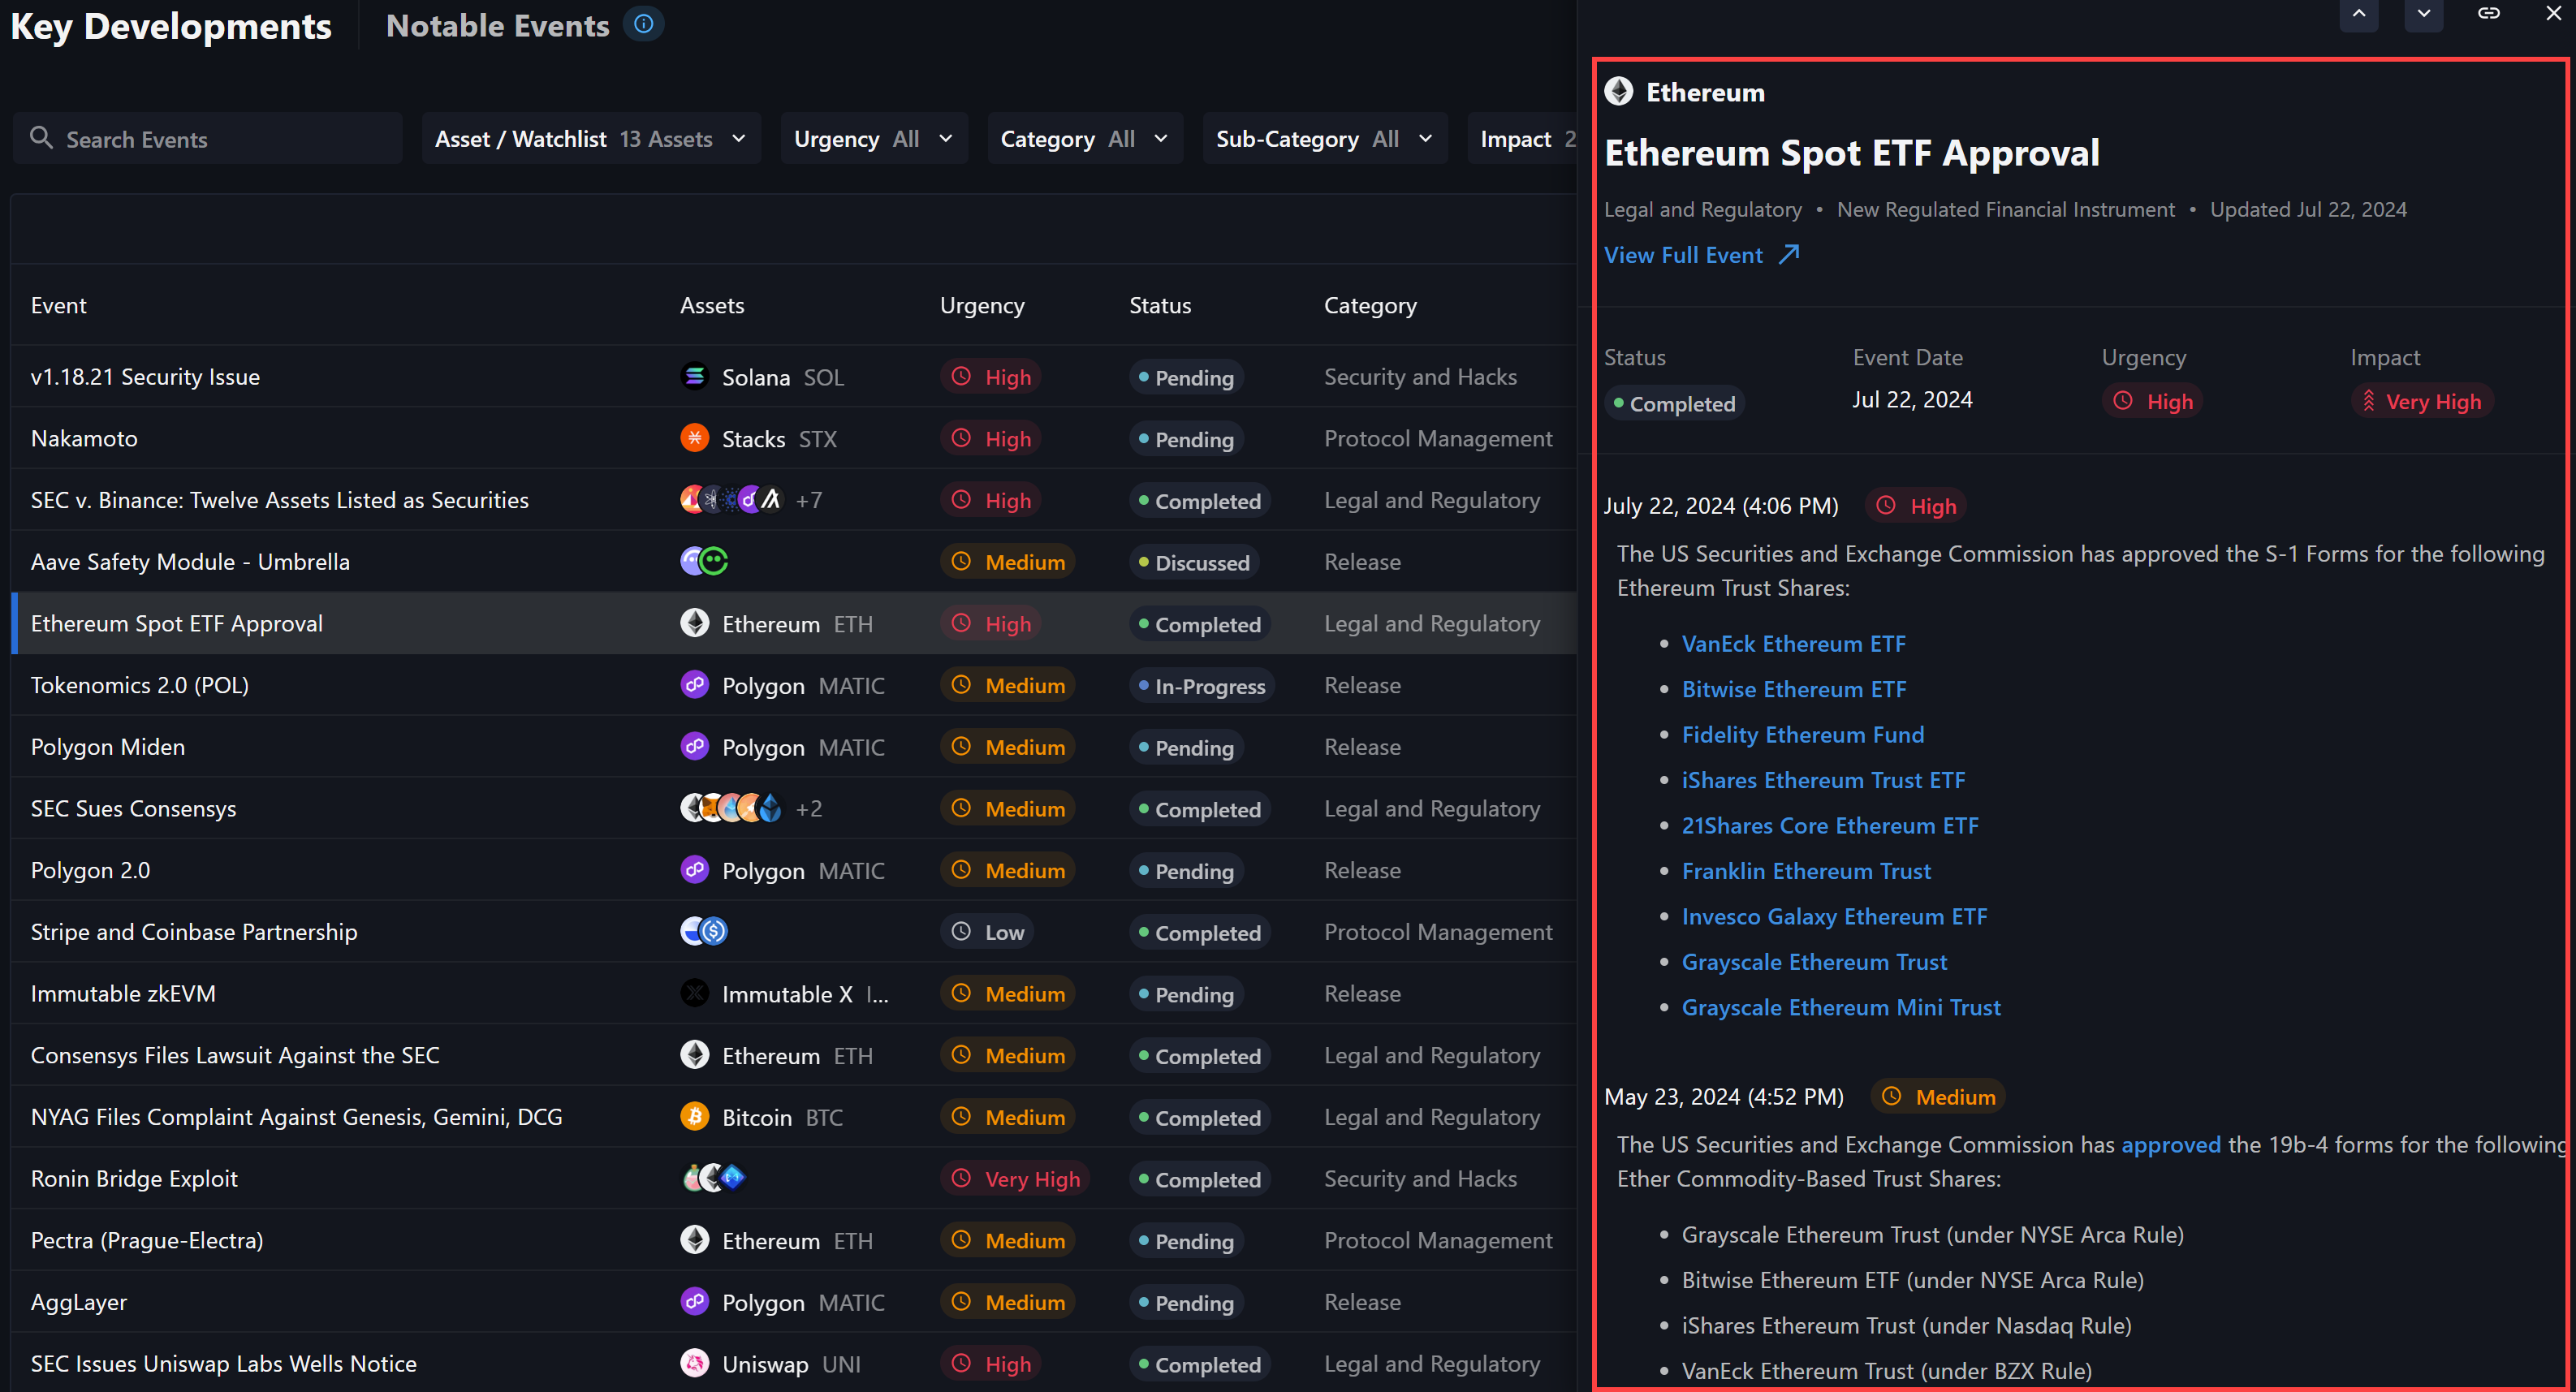This screenshot has width=2576, height=1392.
Task: Open Invesco Galaxy Ethereum ETF link
Action: 1834,917
